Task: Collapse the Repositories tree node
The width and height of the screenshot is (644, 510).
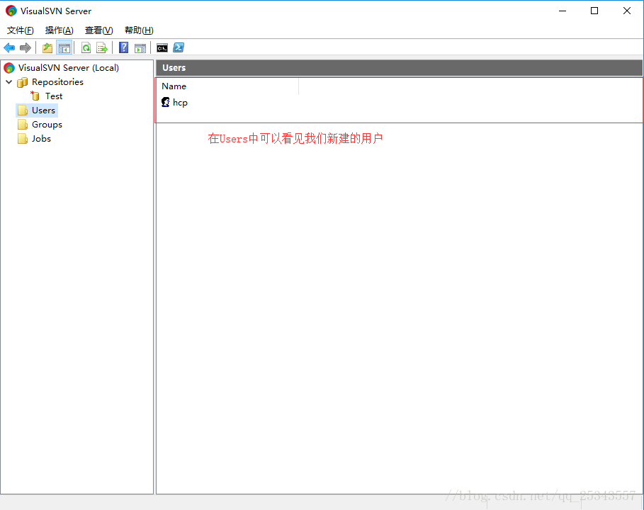Action: pyautogui.click(x=9, y=81)
